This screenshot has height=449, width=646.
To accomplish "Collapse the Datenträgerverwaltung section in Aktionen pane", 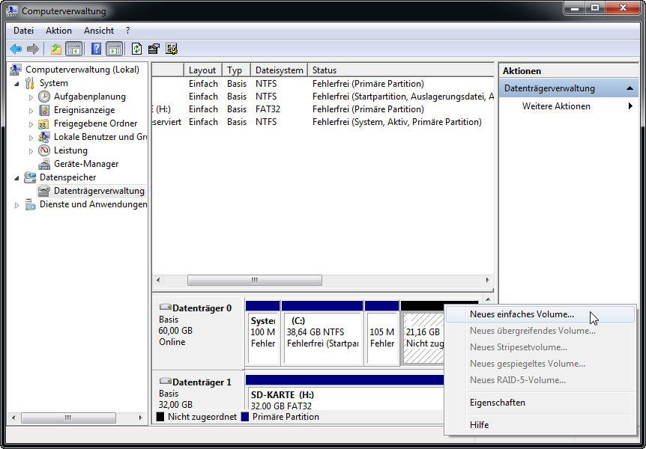I will (630, 88).
